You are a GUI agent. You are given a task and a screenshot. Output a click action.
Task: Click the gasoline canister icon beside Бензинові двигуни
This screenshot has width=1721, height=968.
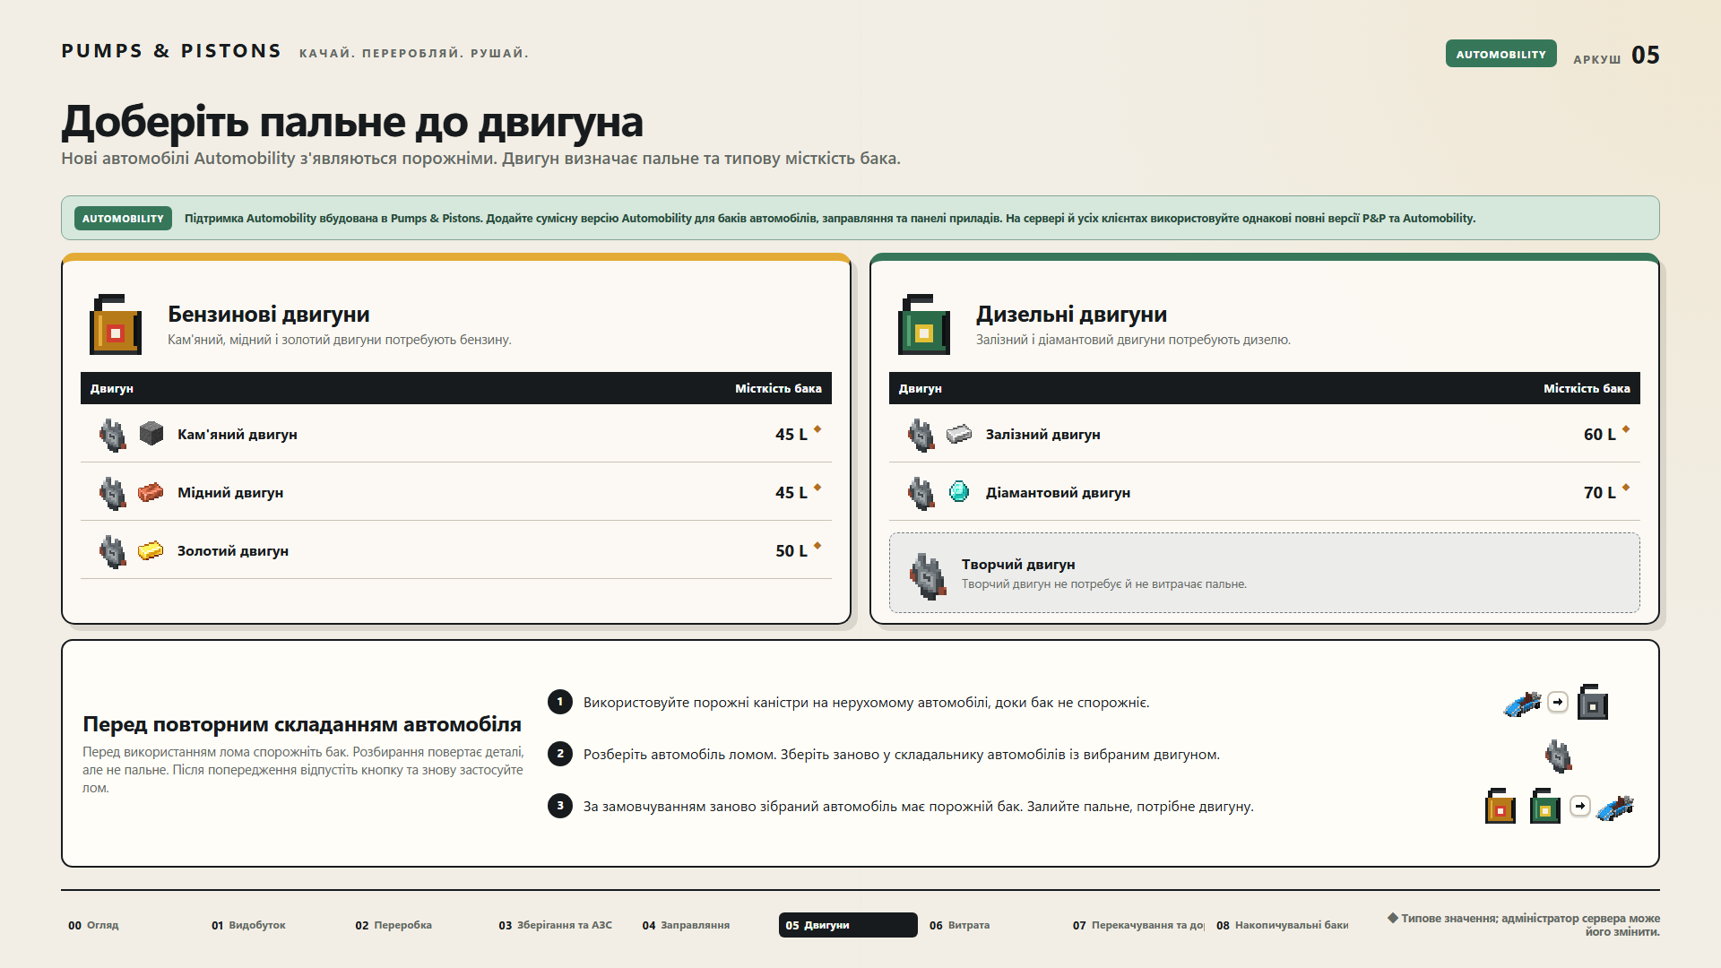click(x=116, y=324)
